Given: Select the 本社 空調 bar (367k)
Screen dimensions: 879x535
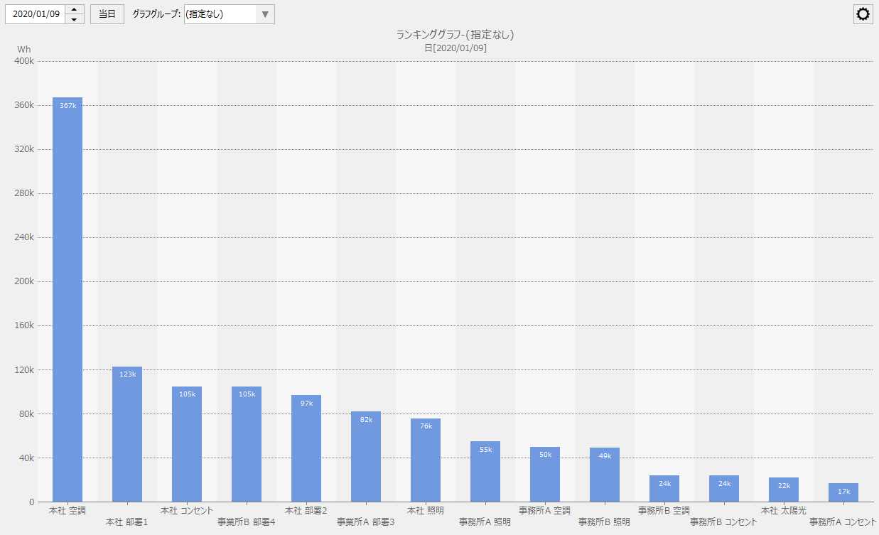Looking at the screenshot, I should tap(68, 298).
